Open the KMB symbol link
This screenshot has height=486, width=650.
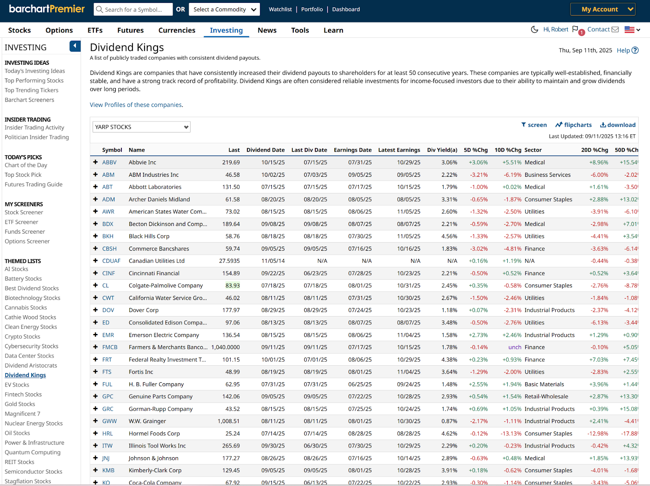pos(108,470)
